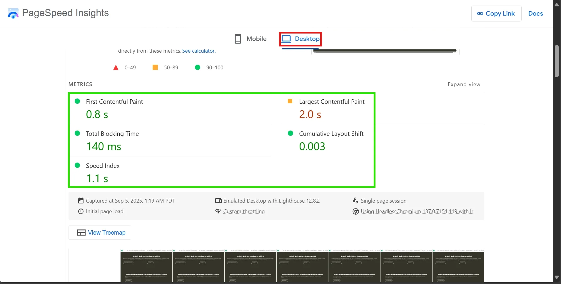
Task: Select the Desktop tab
Action: click(x=307, y=39)
